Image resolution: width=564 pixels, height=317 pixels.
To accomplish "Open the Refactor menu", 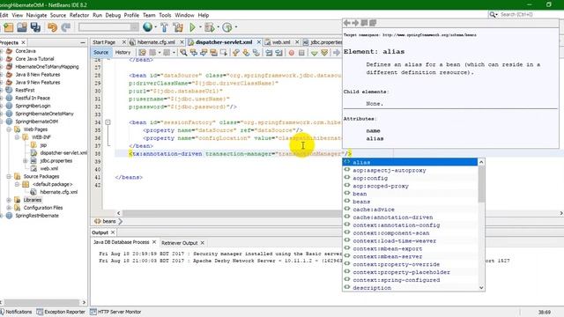I will pos(79,15).
